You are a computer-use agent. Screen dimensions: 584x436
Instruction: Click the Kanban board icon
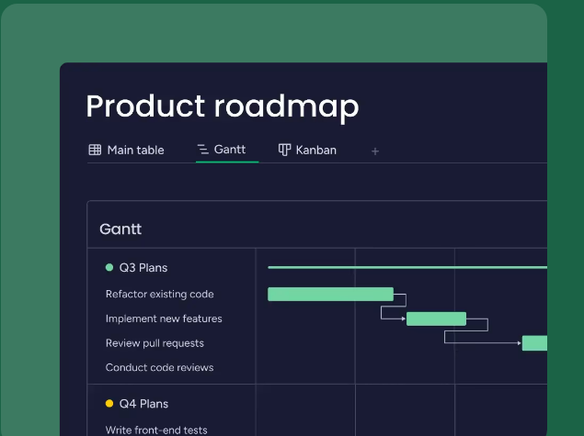(x=285, y=150)
